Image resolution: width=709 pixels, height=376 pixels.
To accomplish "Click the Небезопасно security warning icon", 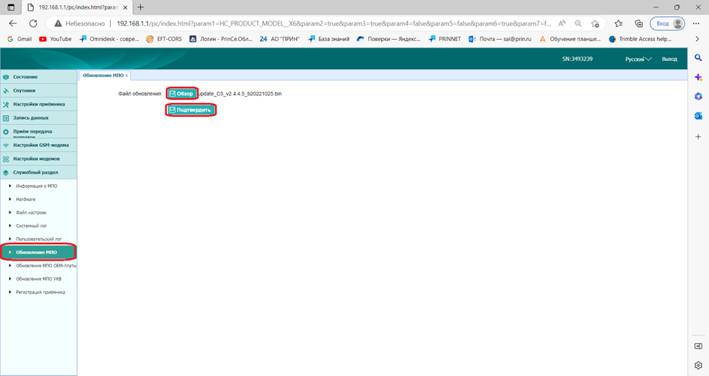I will 58,23.
